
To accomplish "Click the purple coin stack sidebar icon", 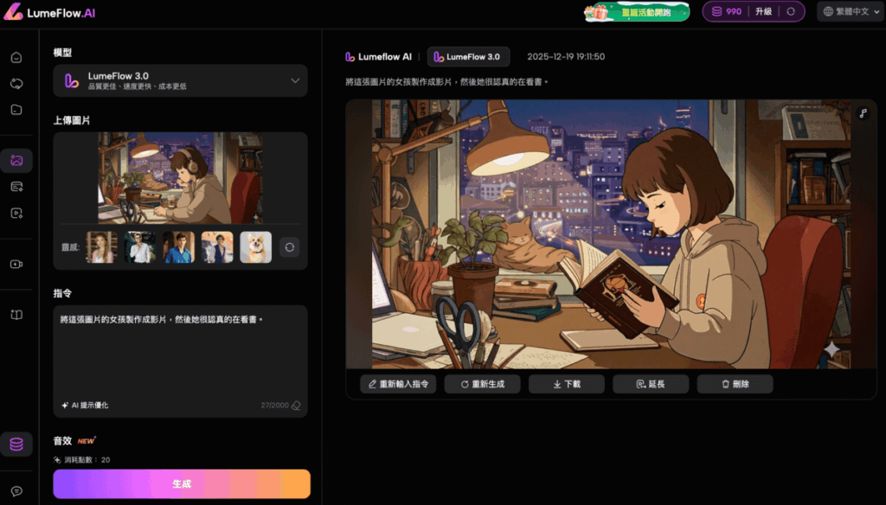I will (16, 444).
